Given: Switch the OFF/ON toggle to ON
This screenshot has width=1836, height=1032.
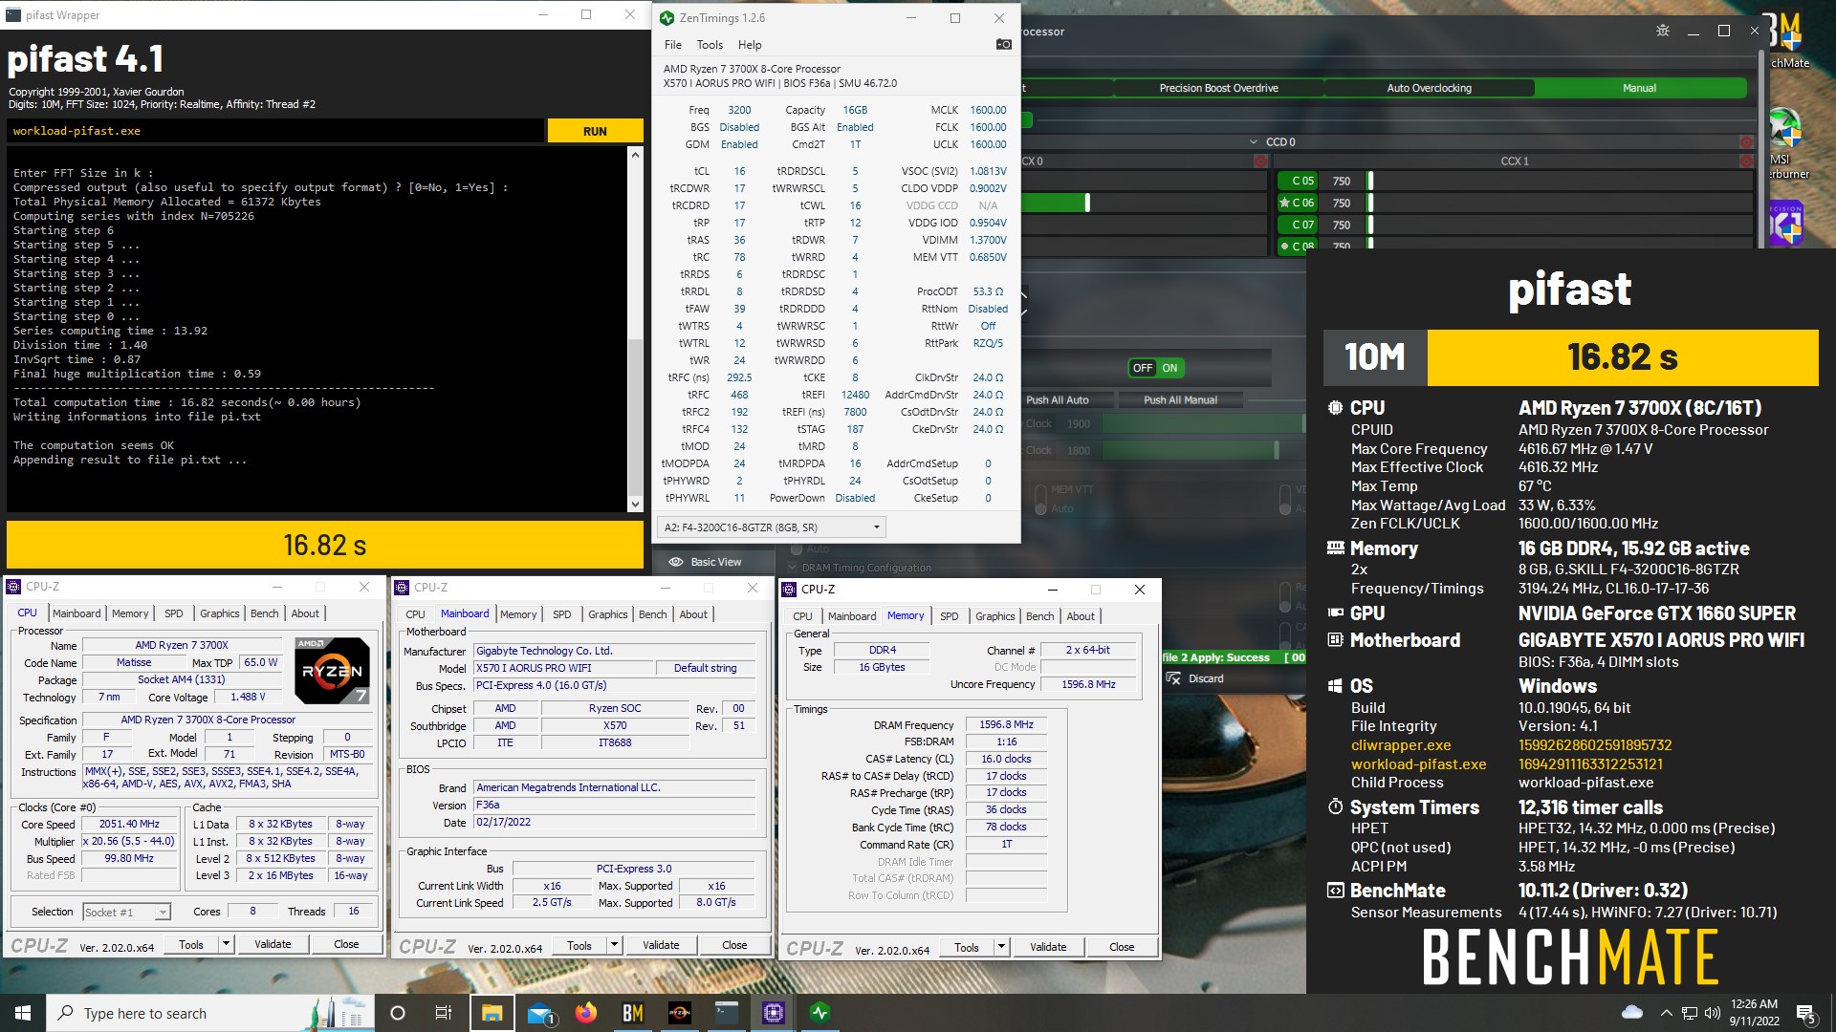Looking at the screenshot, I should click(x=1170, y=368).
